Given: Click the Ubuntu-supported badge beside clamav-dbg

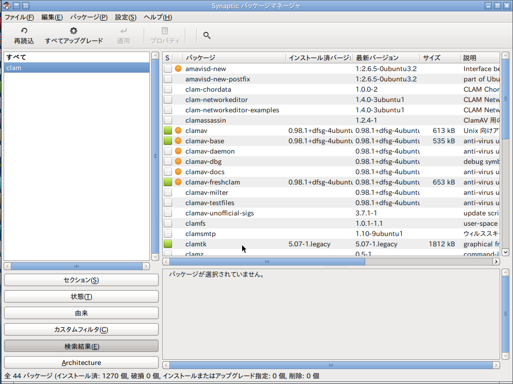Looking at the screenshot, I should coord(178,161).
